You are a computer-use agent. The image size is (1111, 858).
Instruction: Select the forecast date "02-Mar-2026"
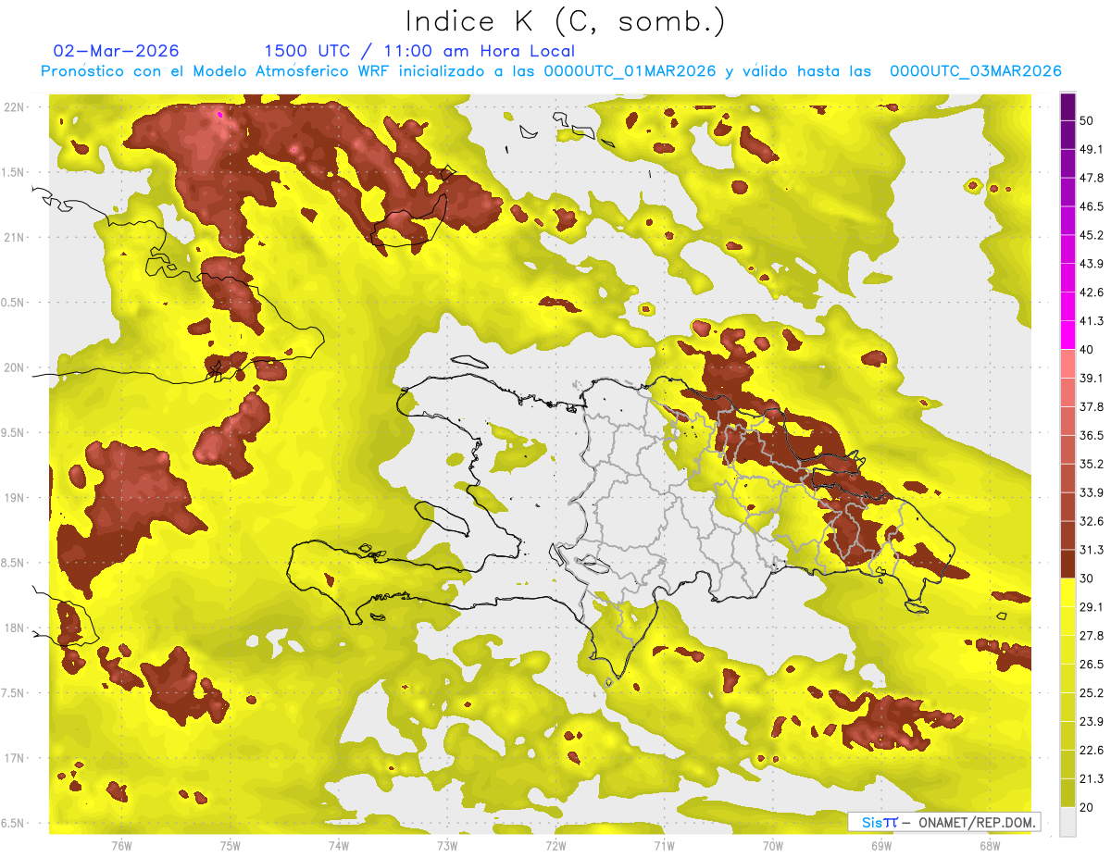pyautogui.click(x=116, y=51)
